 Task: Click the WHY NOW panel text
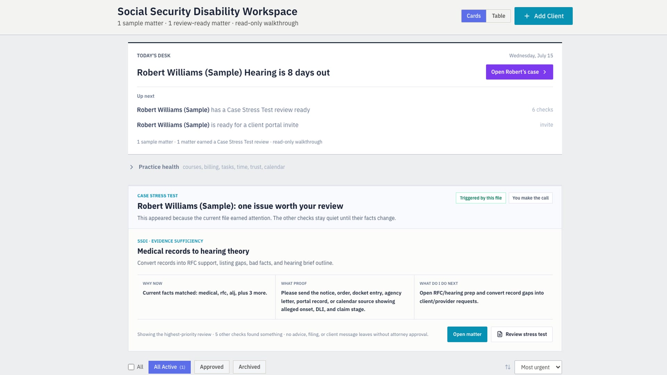[205, 293]
